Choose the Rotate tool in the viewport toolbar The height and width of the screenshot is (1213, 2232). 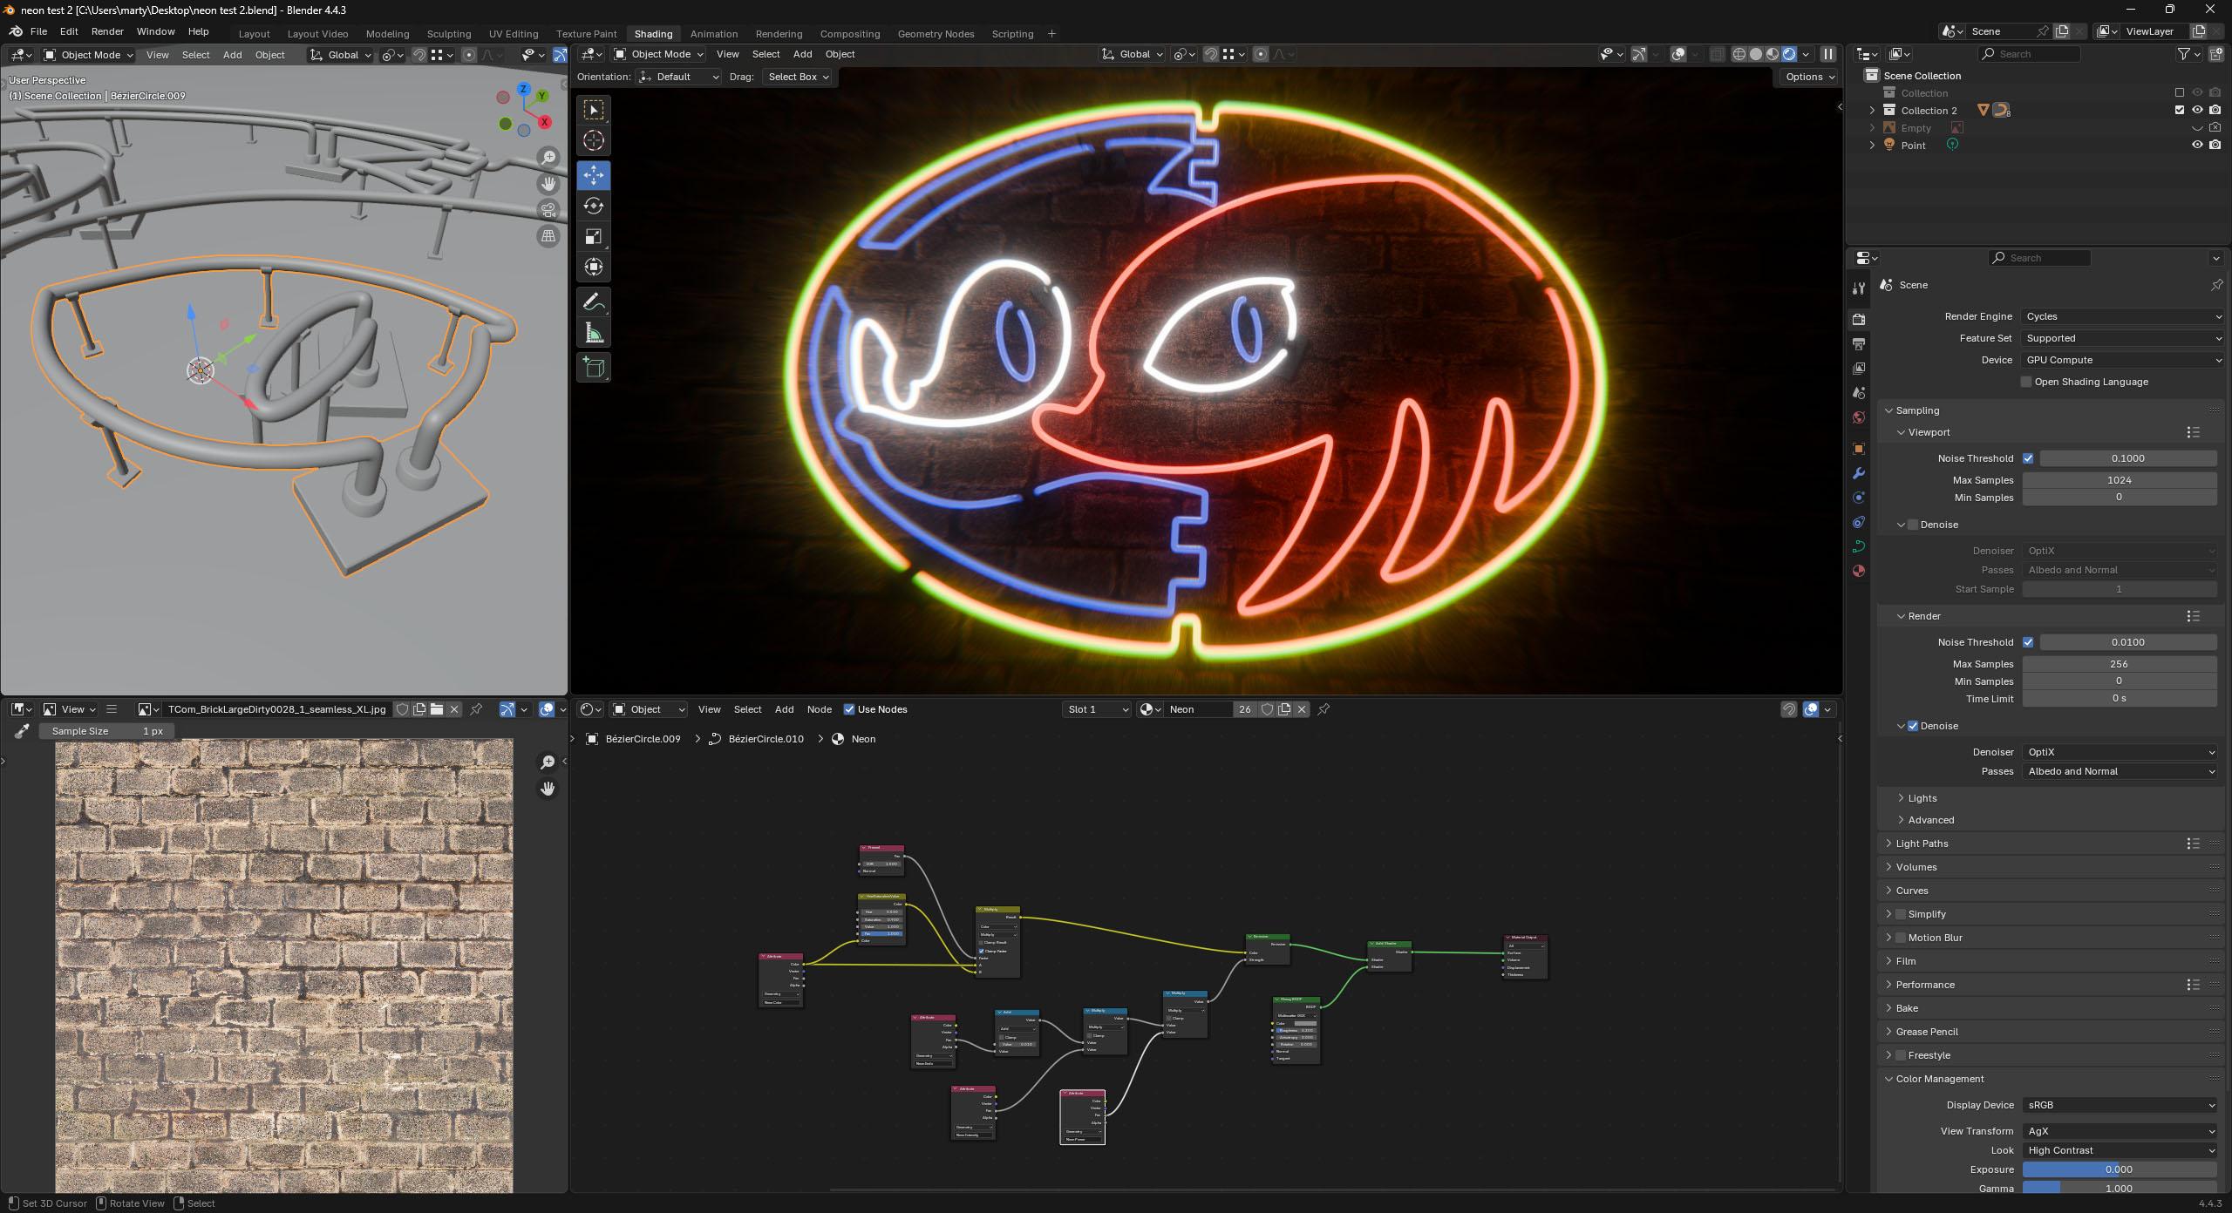594,206
